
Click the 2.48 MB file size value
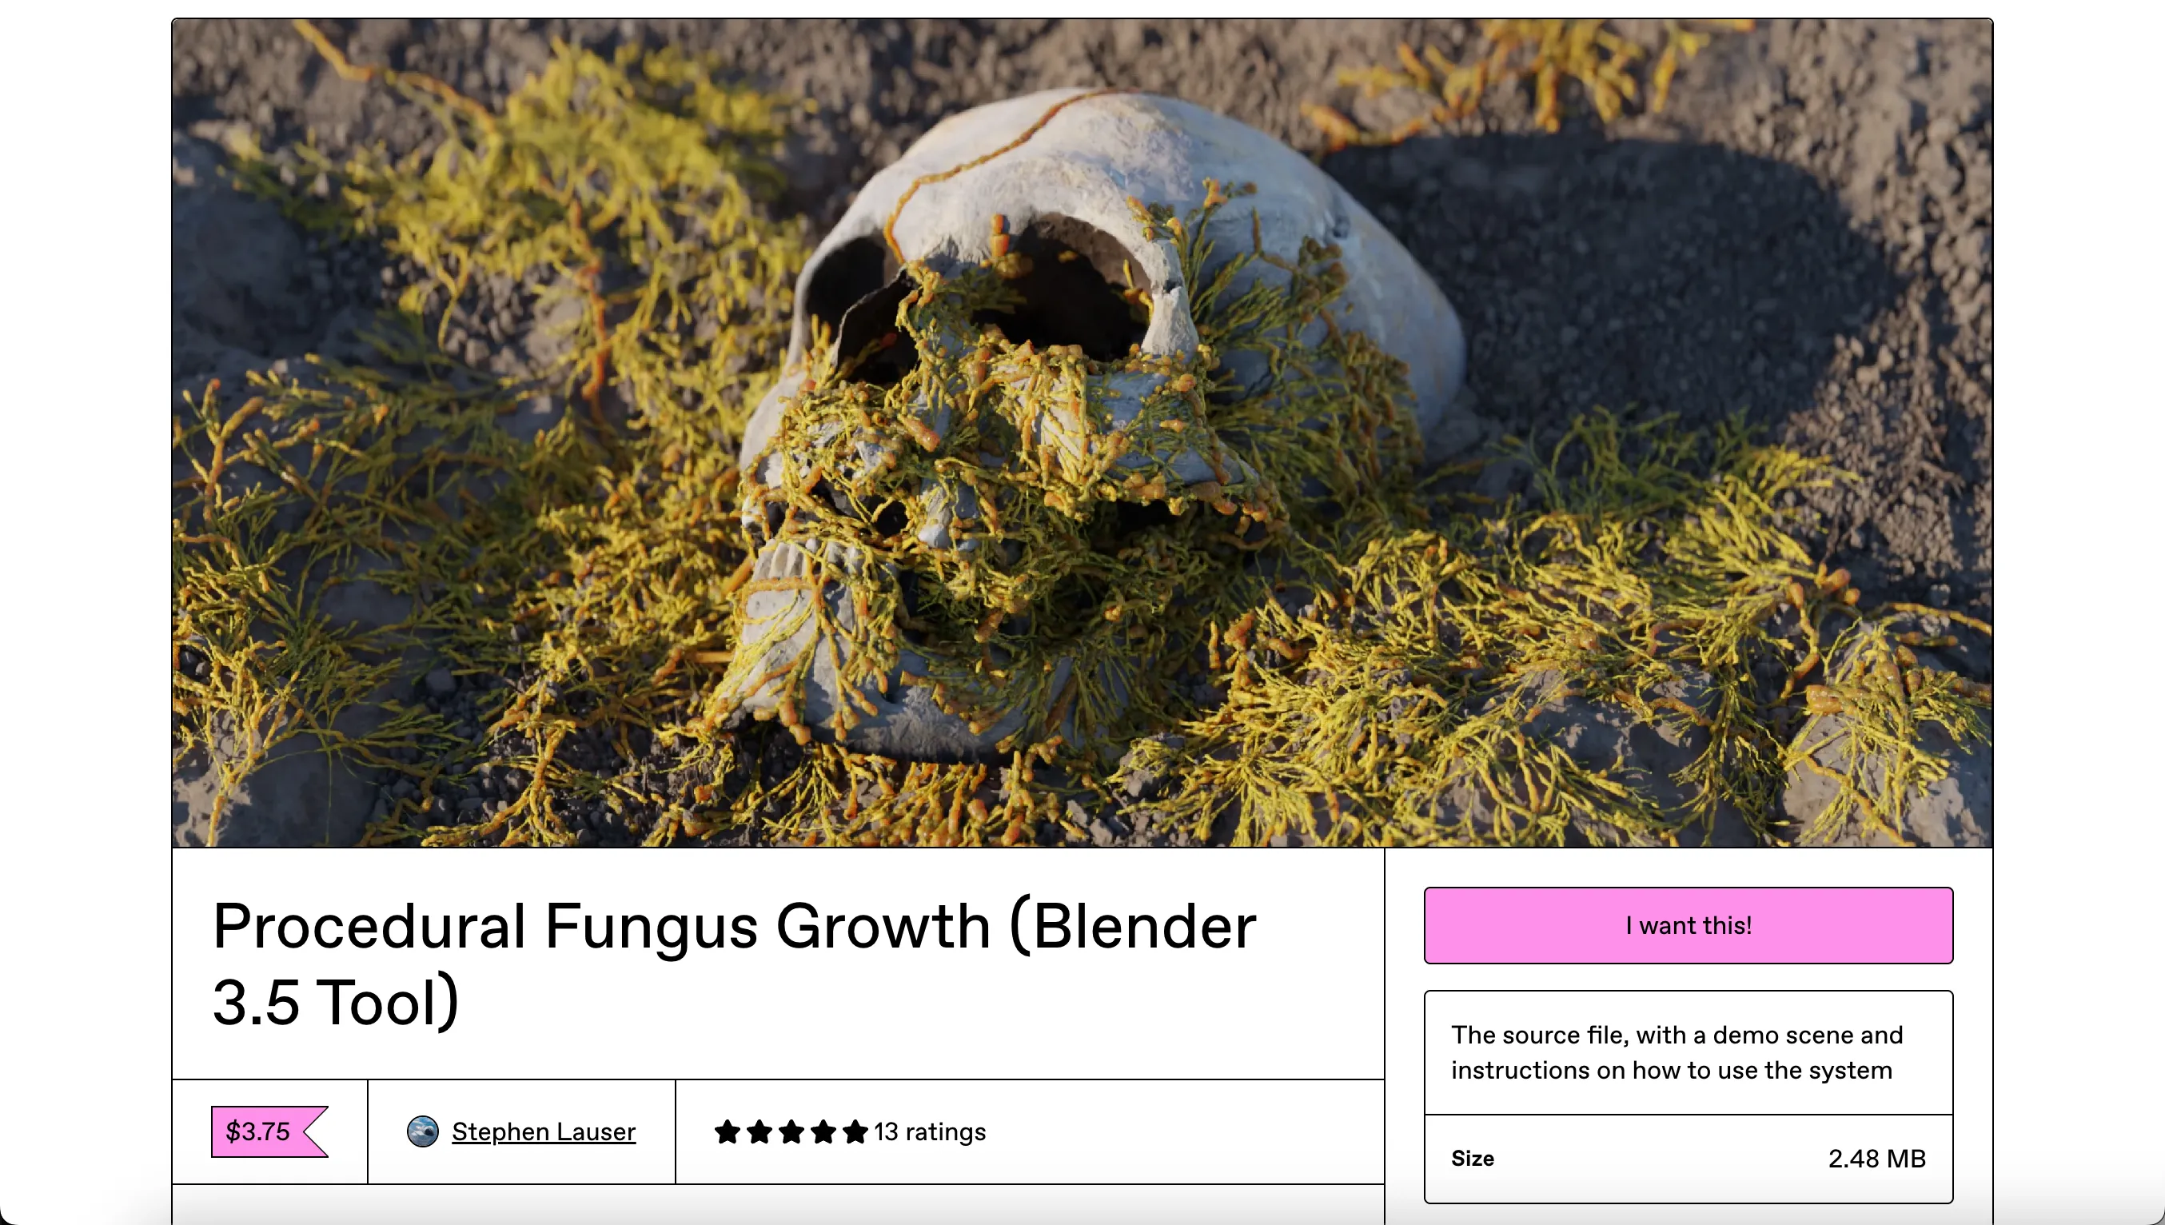tap(1876, 1159)
